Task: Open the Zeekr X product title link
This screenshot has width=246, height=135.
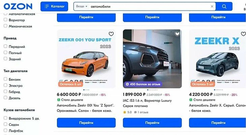Action: [x=217, y=108]
